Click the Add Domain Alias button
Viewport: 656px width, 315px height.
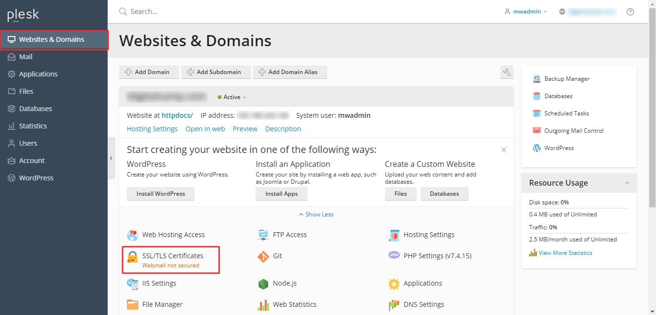290,72
